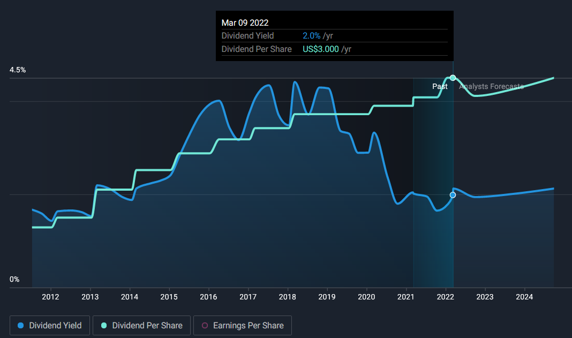Click the blue data point marker on yield line
The width and height of the screenshot is (572, 338).
click(453, 195)
